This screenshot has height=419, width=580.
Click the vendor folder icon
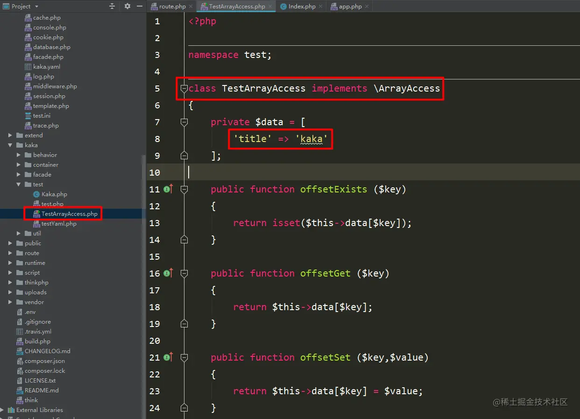coord(20,302)
